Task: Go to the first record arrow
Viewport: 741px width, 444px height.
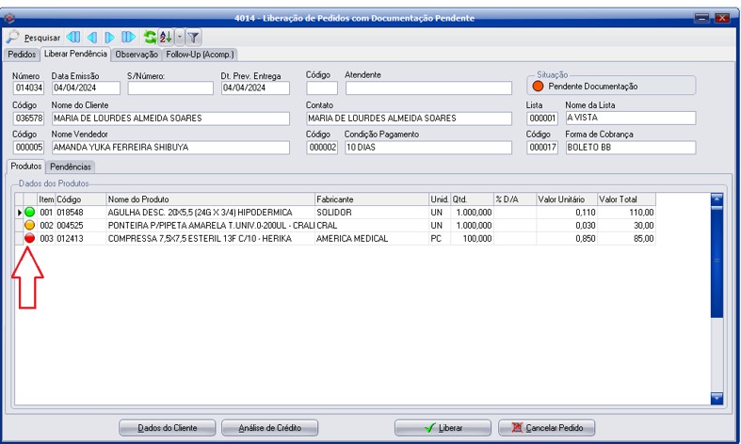Action: click(73, 38)
